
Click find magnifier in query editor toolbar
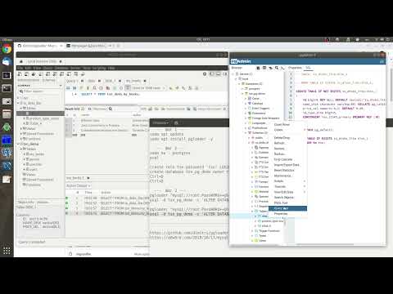pyautogui.click(x=183, y=88)
